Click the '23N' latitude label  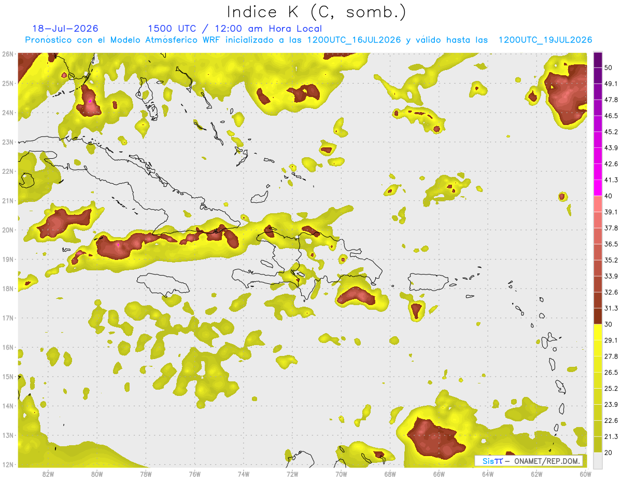[8, 142]
